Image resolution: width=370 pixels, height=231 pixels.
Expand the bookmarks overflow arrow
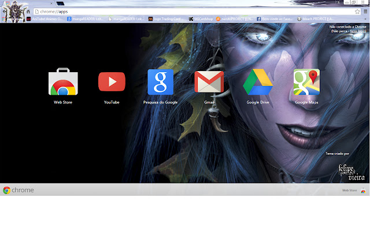[x=365, y=19]
